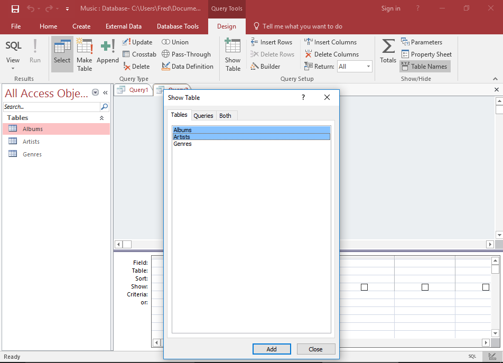The height and width of the screenshot is (363, 503).
Task: Select Artists in Show Table list
Action: pos(251,137)
